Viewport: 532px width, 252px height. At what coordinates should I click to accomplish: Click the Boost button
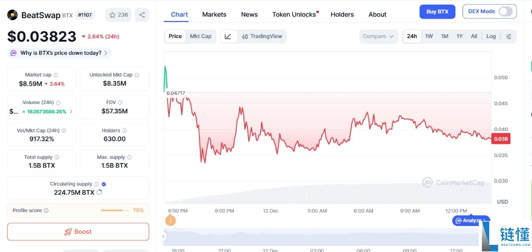click(78, 232)
